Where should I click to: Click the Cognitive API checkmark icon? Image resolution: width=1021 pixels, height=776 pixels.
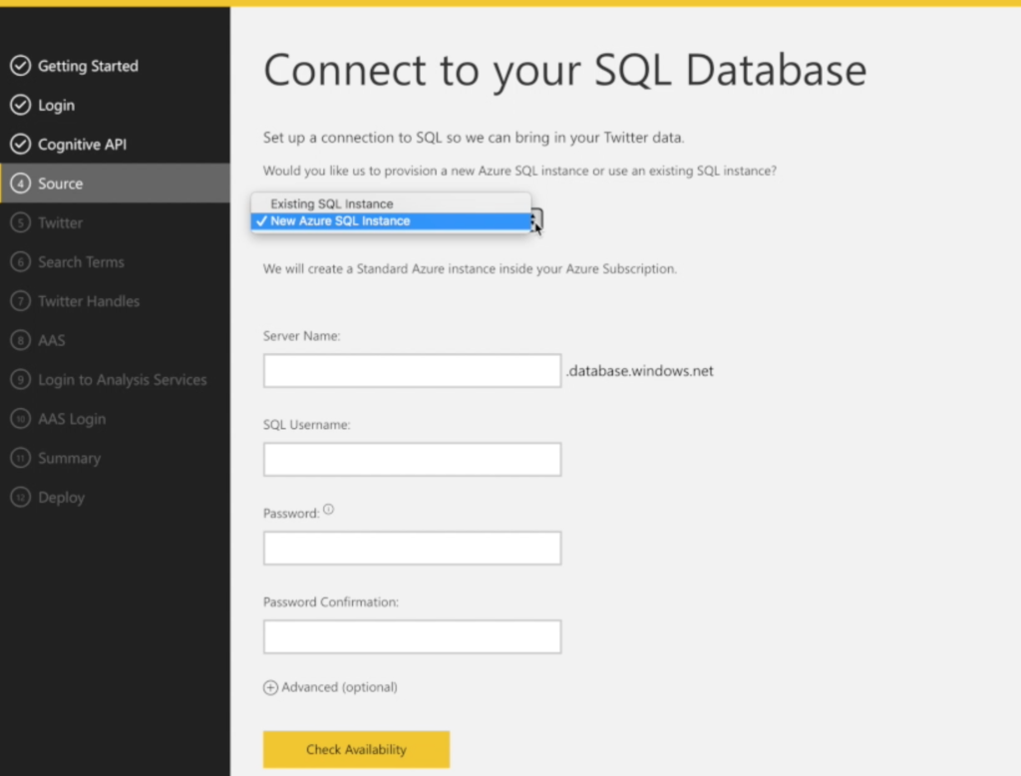tap(20, 144)
